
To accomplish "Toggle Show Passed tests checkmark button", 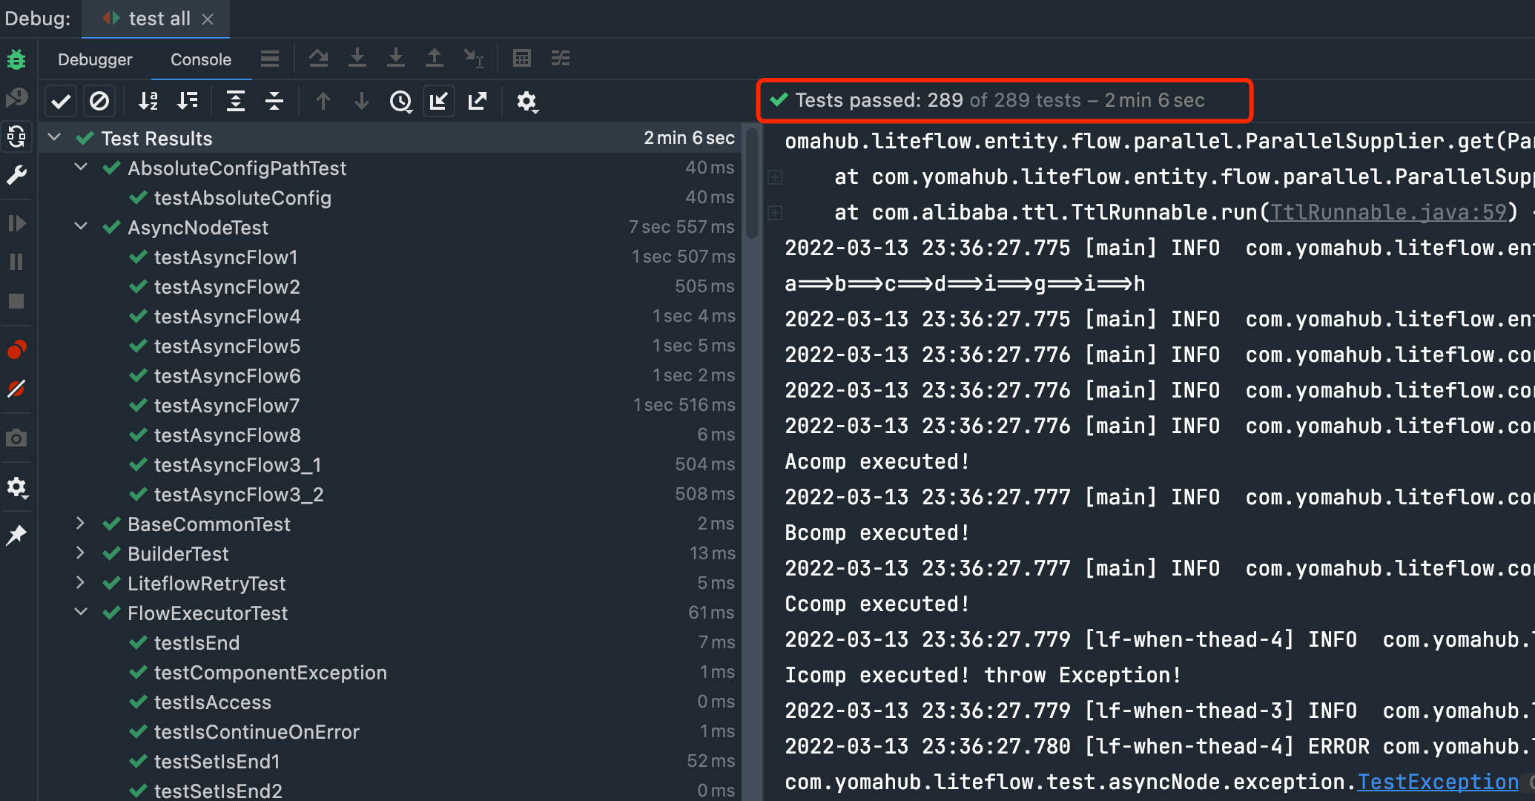I will 61,101.
